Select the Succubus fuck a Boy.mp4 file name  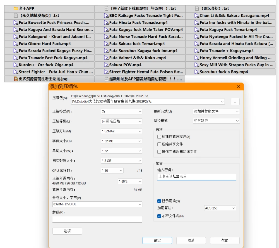[224, 72]
